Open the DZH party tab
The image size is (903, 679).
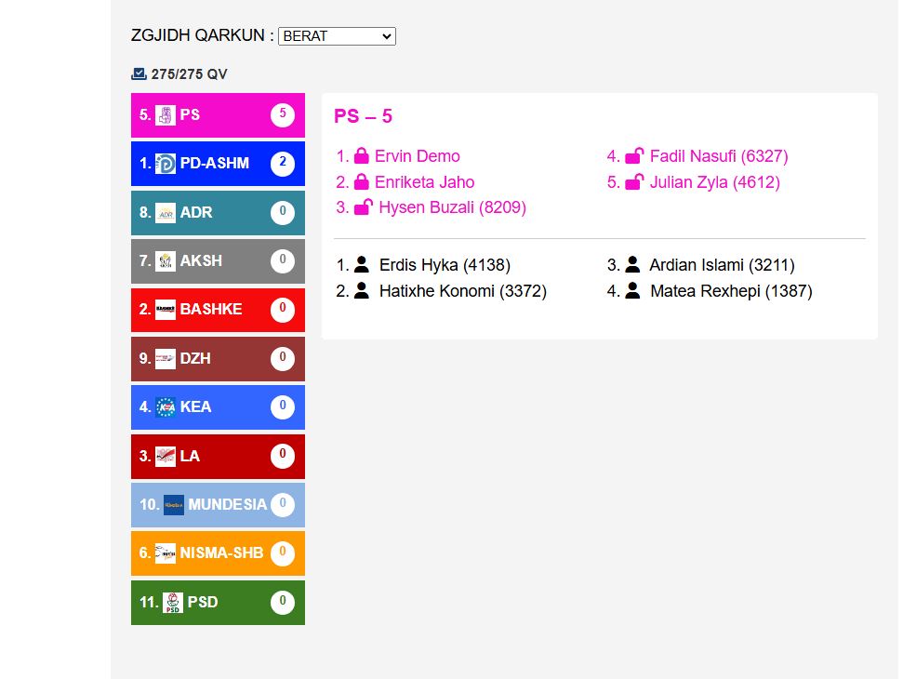(x=218, y=358)
